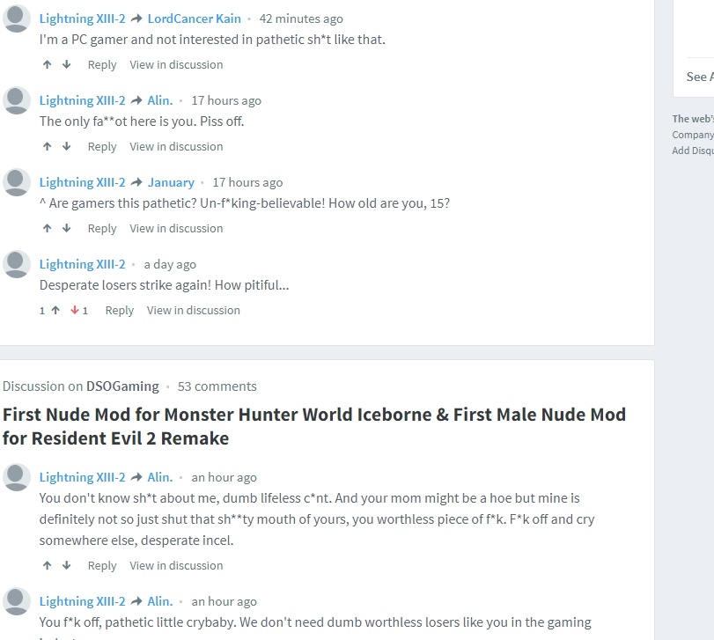Viewport: 714px width, 640px height.
Task: Open avatar of the 42 minutes ago comment
Action: pos(17,18)
